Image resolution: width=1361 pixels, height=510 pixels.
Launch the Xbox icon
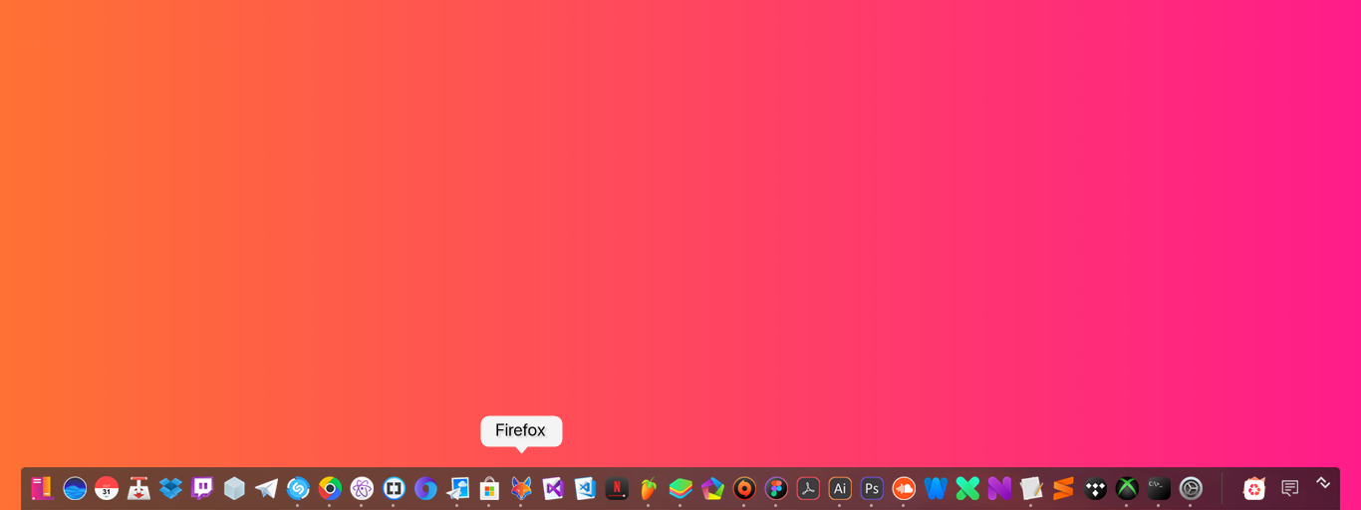[x=1127, y=488]
